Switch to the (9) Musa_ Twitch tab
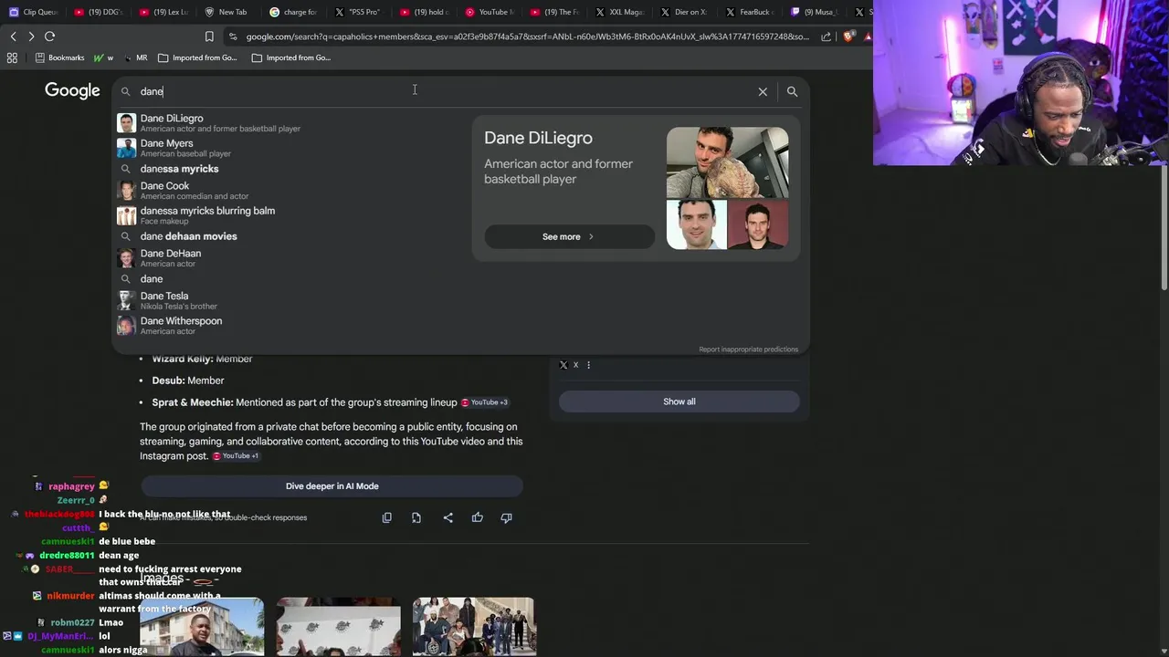 click(815, 12)
